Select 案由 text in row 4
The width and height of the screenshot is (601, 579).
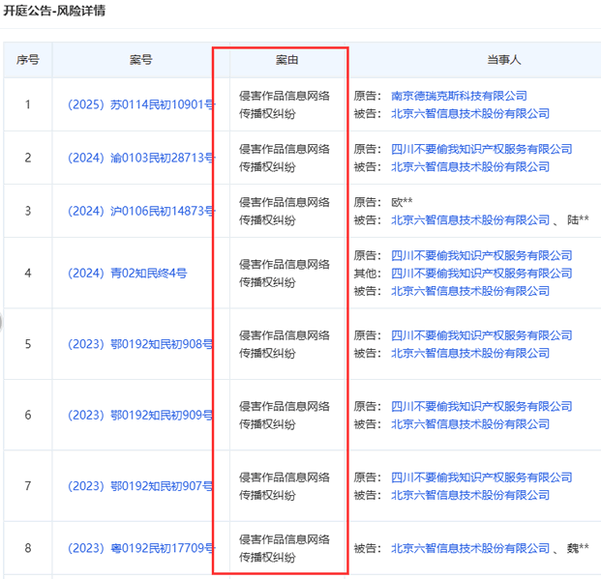pyautogui.click(x=284, y=273)
